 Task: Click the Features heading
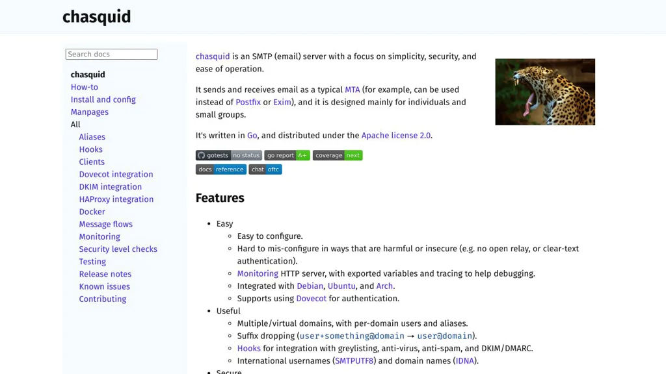coord(220,198)
